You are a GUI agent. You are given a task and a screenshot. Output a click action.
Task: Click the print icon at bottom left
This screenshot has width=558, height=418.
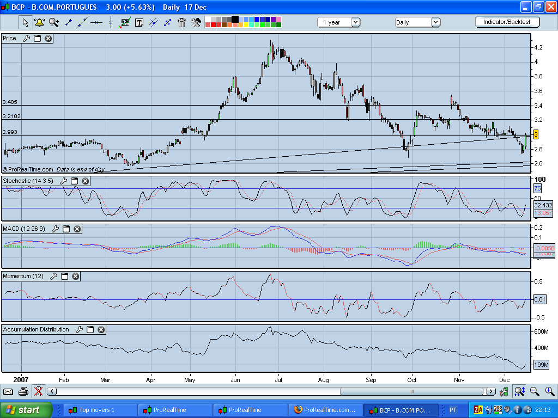(23, 391)
